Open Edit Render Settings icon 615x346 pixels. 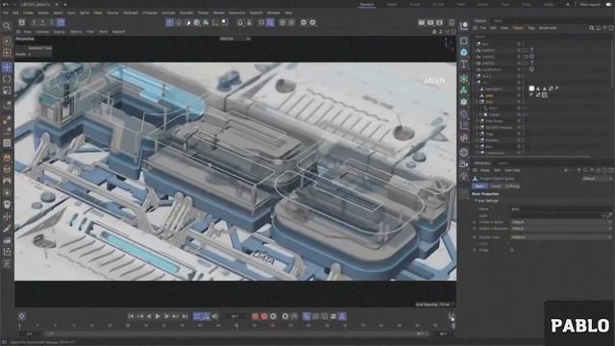pos(440,23)
